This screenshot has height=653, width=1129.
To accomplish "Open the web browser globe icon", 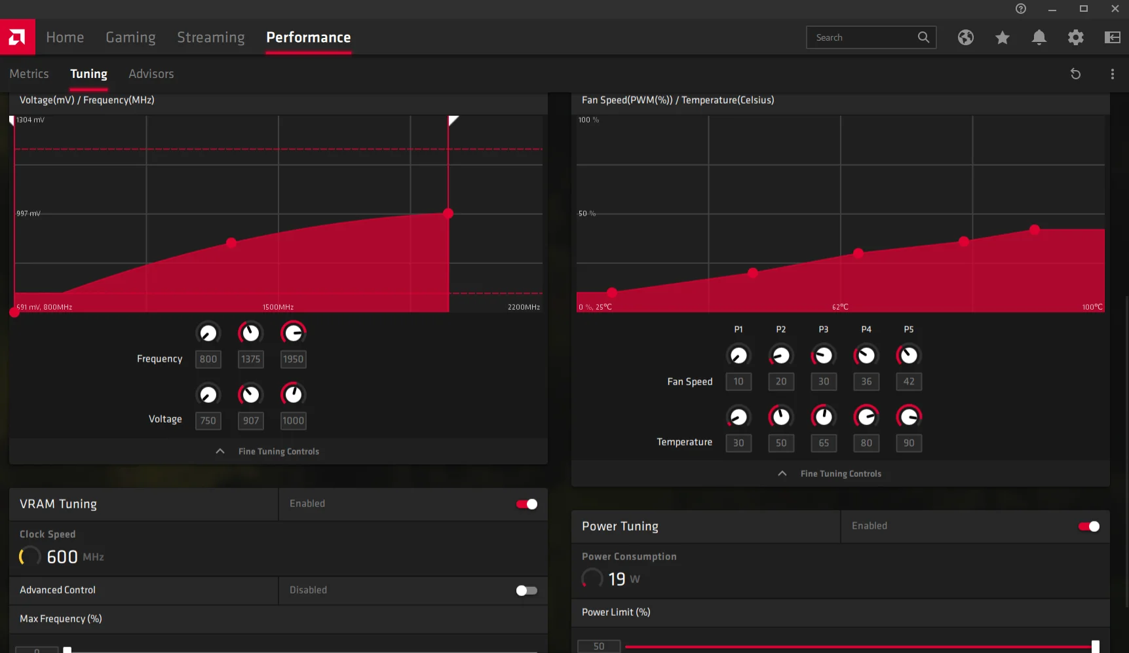I will tap(965, 37).
